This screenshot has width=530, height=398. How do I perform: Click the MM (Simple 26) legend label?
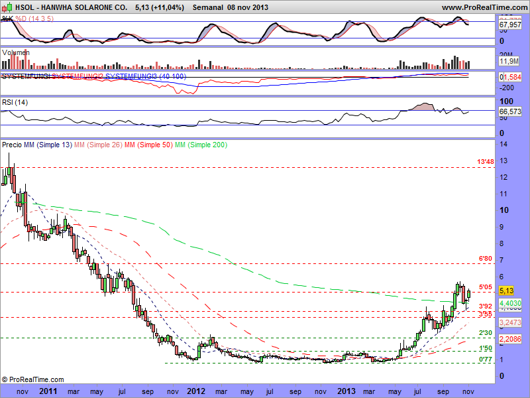[98, 145]
